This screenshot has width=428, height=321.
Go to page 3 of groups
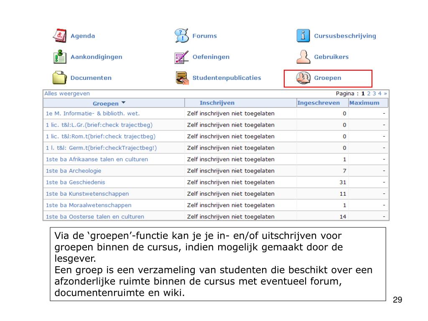(374, 94)
